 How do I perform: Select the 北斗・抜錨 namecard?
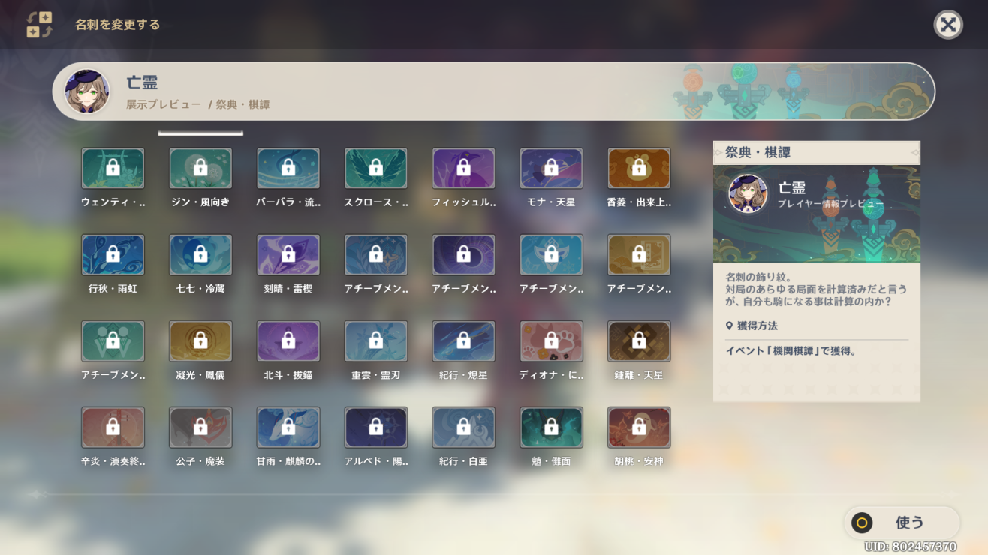[288, 340]
